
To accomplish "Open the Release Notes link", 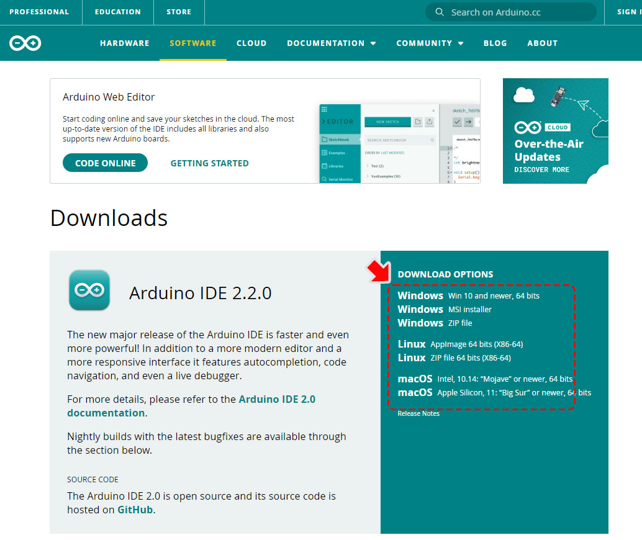I will [418, 413].
